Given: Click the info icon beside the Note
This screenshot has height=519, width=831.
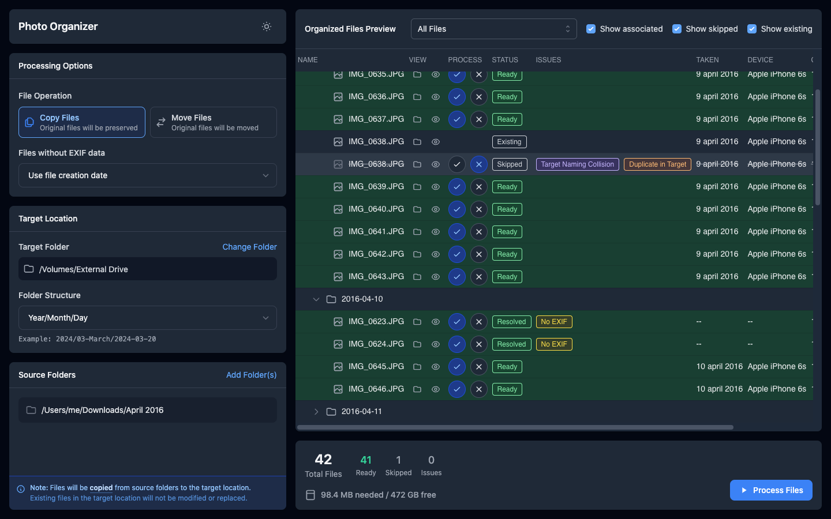Looking at the screenshot, I should [21, 488].
